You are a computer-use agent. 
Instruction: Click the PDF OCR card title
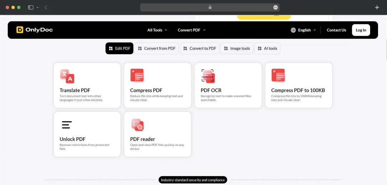[211, 90]
